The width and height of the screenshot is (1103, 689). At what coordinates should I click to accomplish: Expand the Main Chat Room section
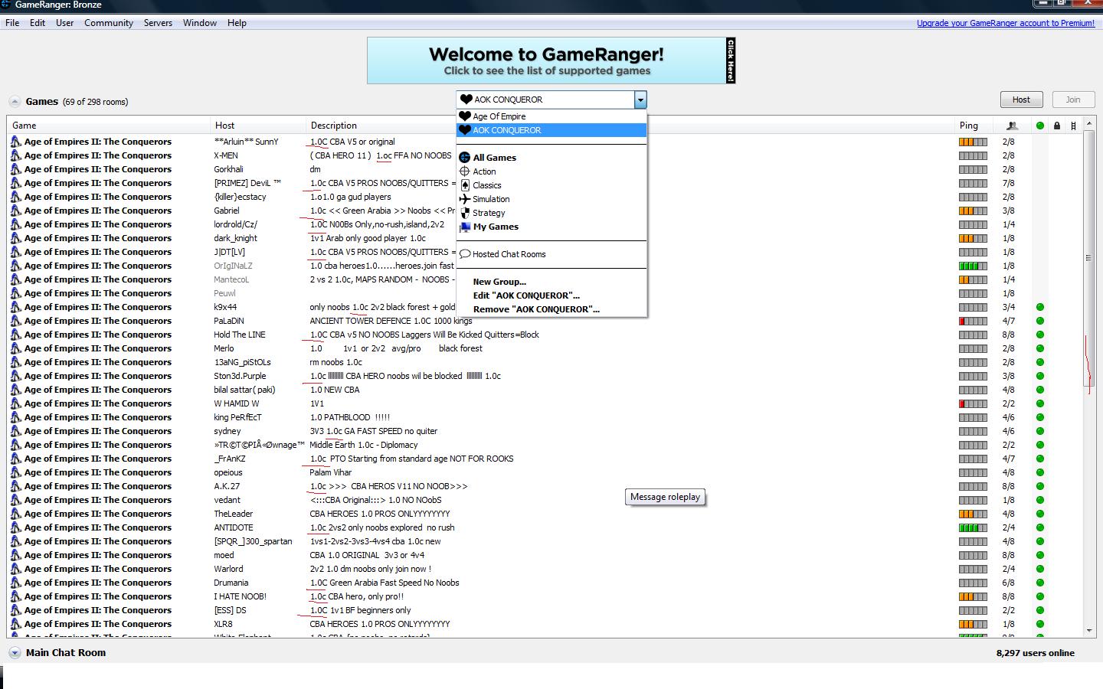point(15,653)
